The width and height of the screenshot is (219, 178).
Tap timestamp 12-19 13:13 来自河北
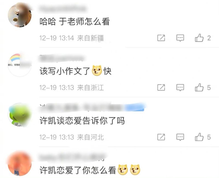(x=71, y=137)
